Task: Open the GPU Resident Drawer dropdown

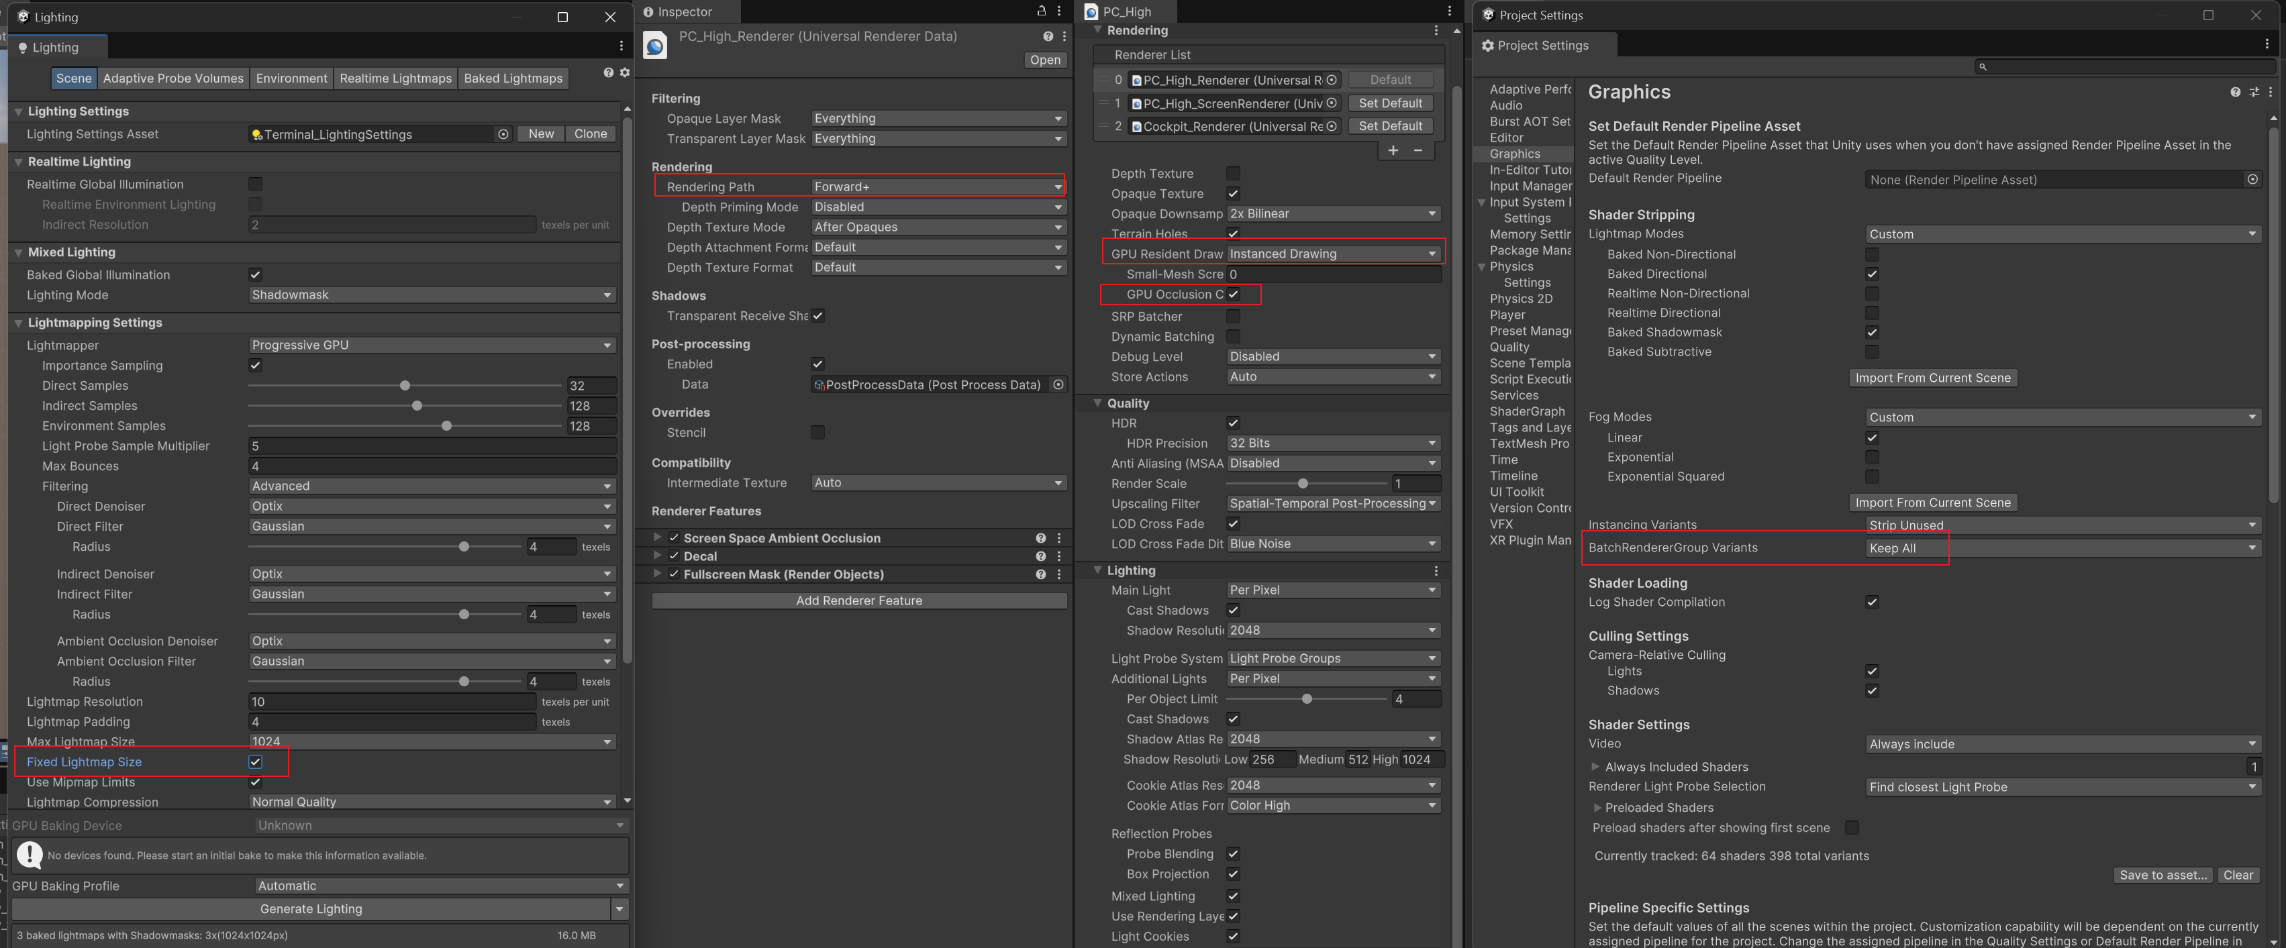Action: (x=1332, y=254)
